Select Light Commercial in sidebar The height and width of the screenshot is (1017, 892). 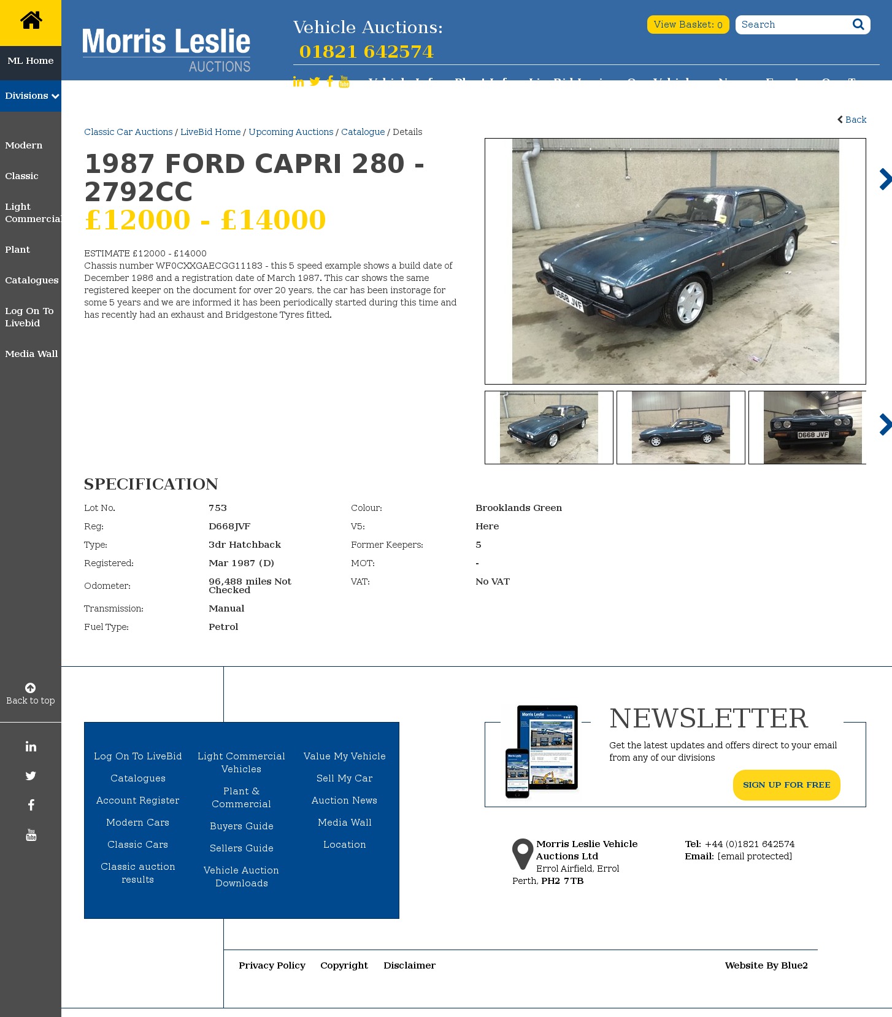[x=33, y=213]
